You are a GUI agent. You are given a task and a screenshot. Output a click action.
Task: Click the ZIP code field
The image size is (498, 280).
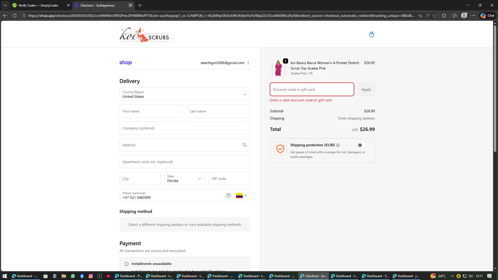pos(229,178)
